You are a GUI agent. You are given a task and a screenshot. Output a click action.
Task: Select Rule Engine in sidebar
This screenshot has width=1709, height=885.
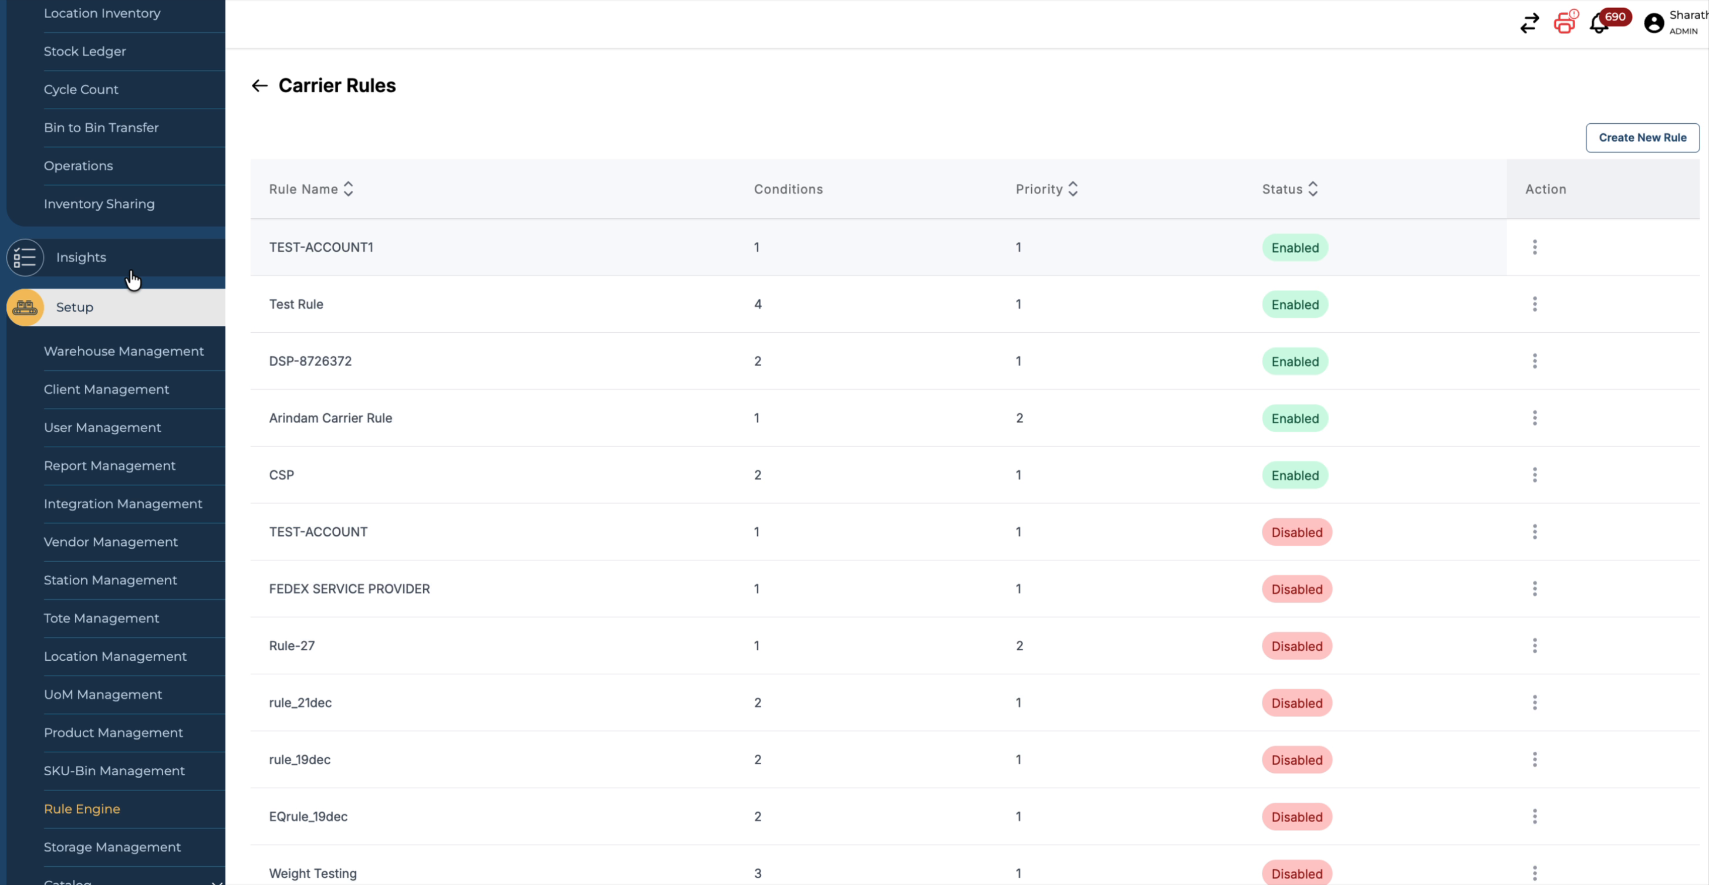82,809
